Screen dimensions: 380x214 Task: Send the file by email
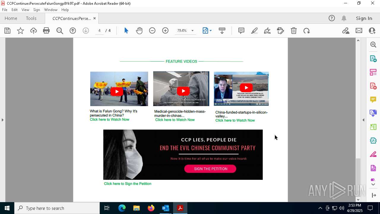359,31
